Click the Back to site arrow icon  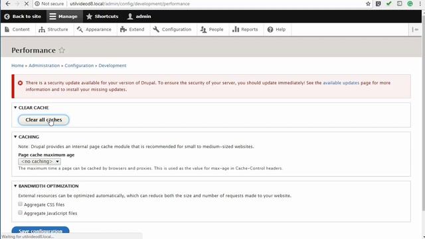pyautogui.click(x=7, y=17)
